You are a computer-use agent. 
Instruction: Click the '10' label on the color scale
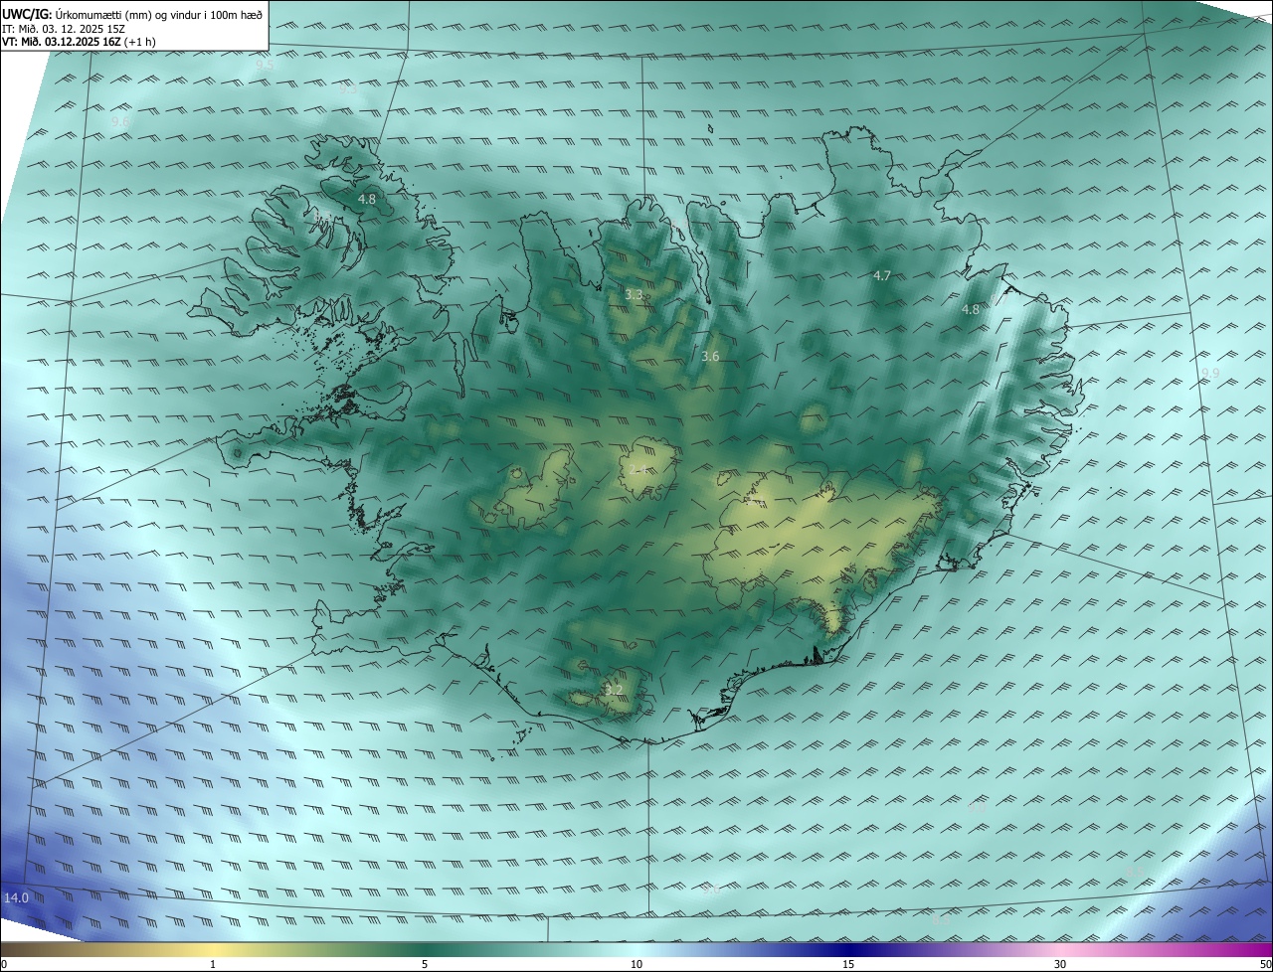(x=636, y=964)
